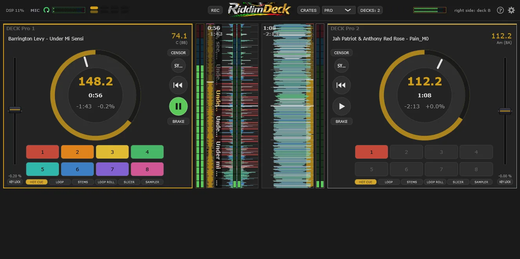The width and height of the screenshot is (520, 259).
Task: Start playback on Deck Pro 2
Action: (x=342, y=106)
